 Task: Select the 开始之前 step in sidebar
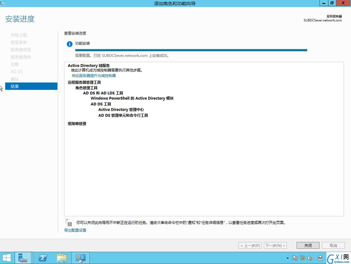[x=19, y=35]
